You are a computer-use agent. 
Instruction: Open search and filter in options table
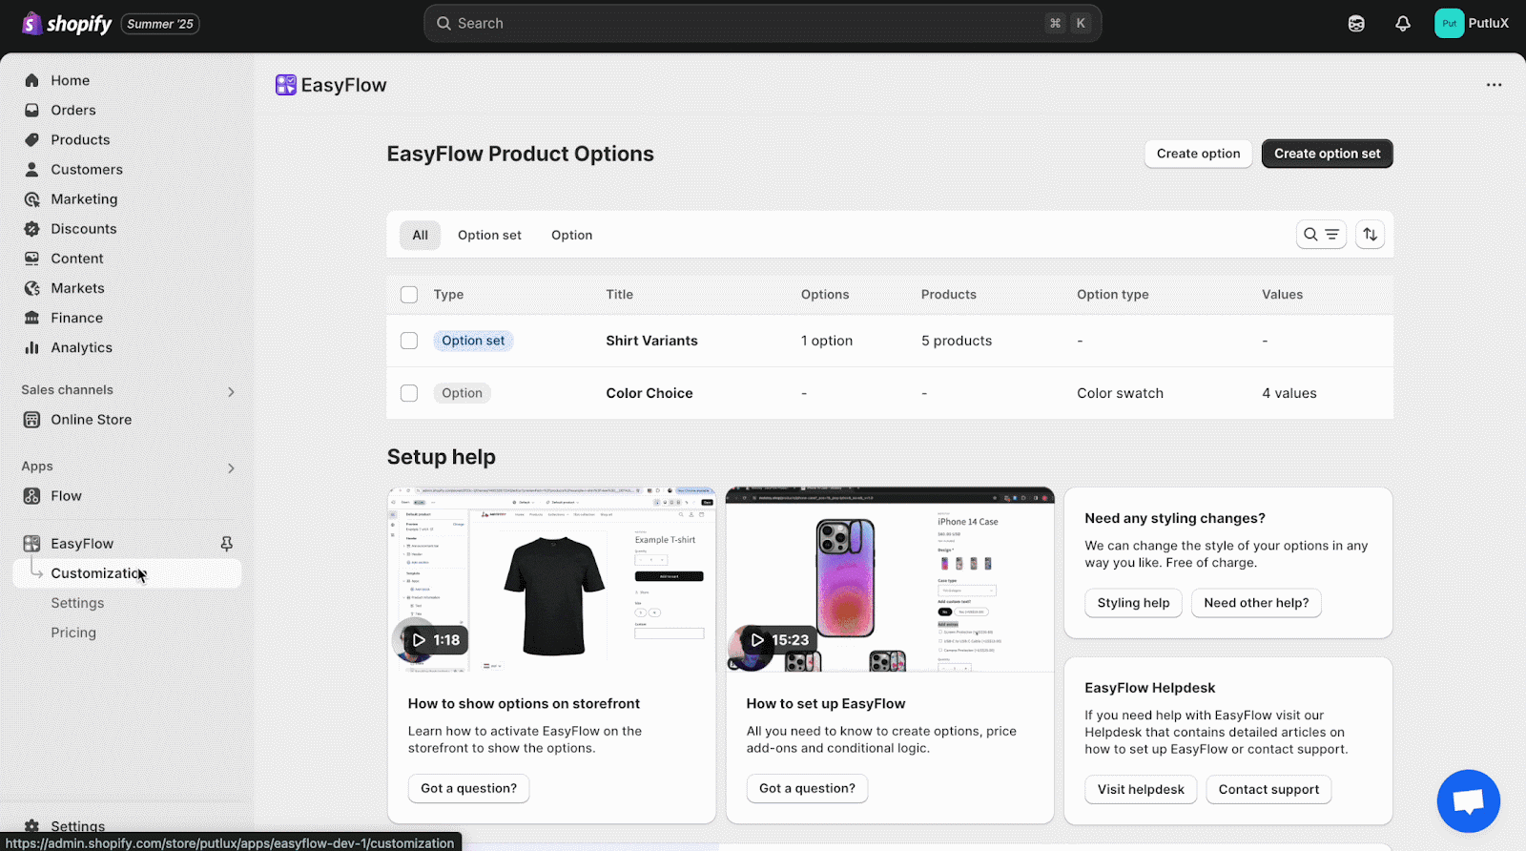tap(1321, 235)
